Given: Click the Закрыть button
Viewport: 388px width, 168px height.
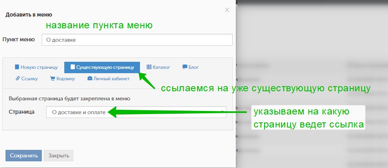Looking at the screenshot, I should pos(59,156).
